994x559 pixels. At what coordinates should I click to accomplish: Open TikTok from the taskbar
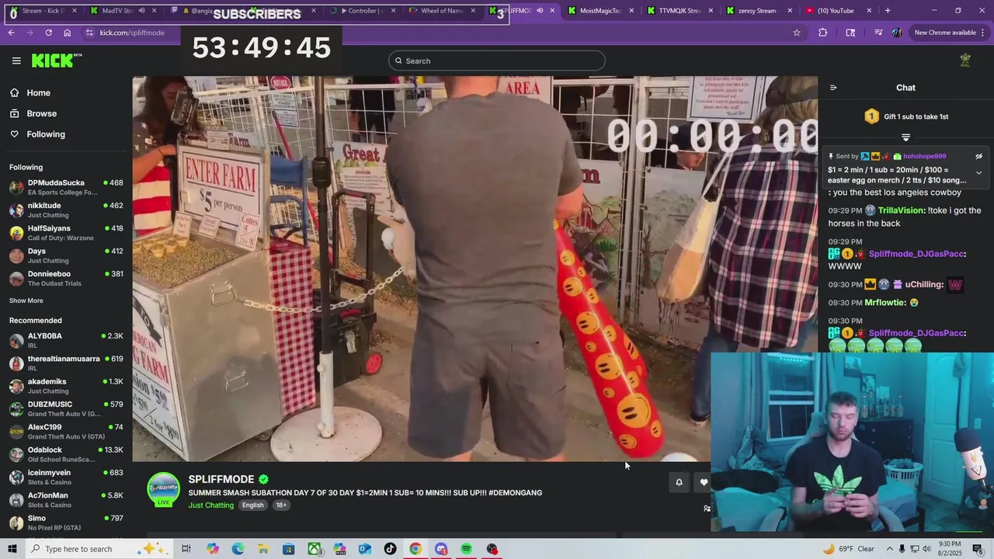[x=390, y=549]
